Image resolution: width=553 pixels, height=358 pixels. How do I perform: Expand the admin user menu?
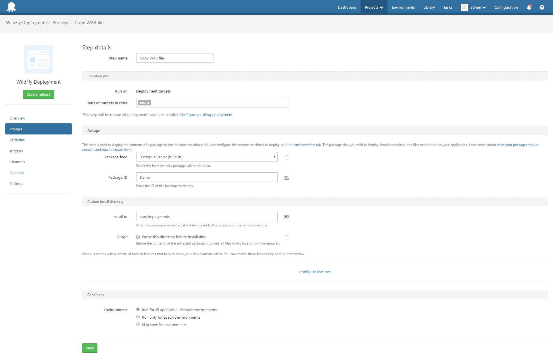click(478, 7)
